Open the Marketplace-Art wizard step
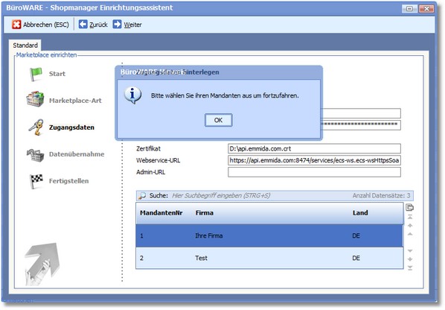 (75, 101)
